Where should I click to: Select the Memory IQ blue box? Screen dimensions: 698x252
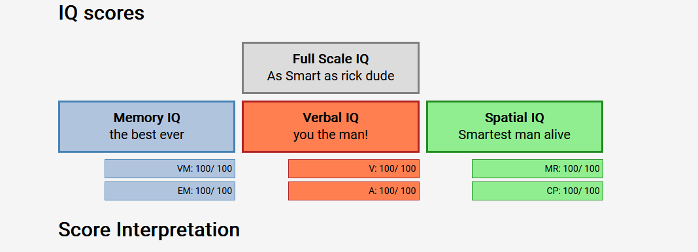146,127
